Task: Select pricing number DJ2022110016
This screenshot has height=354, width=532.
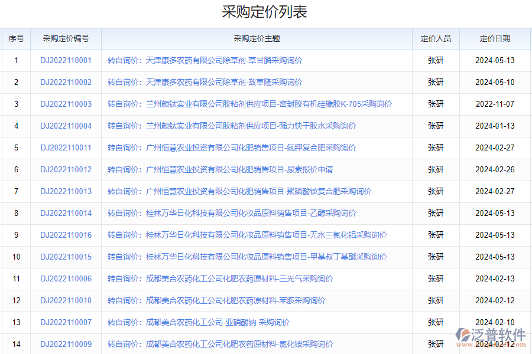Action: [66, 235]
